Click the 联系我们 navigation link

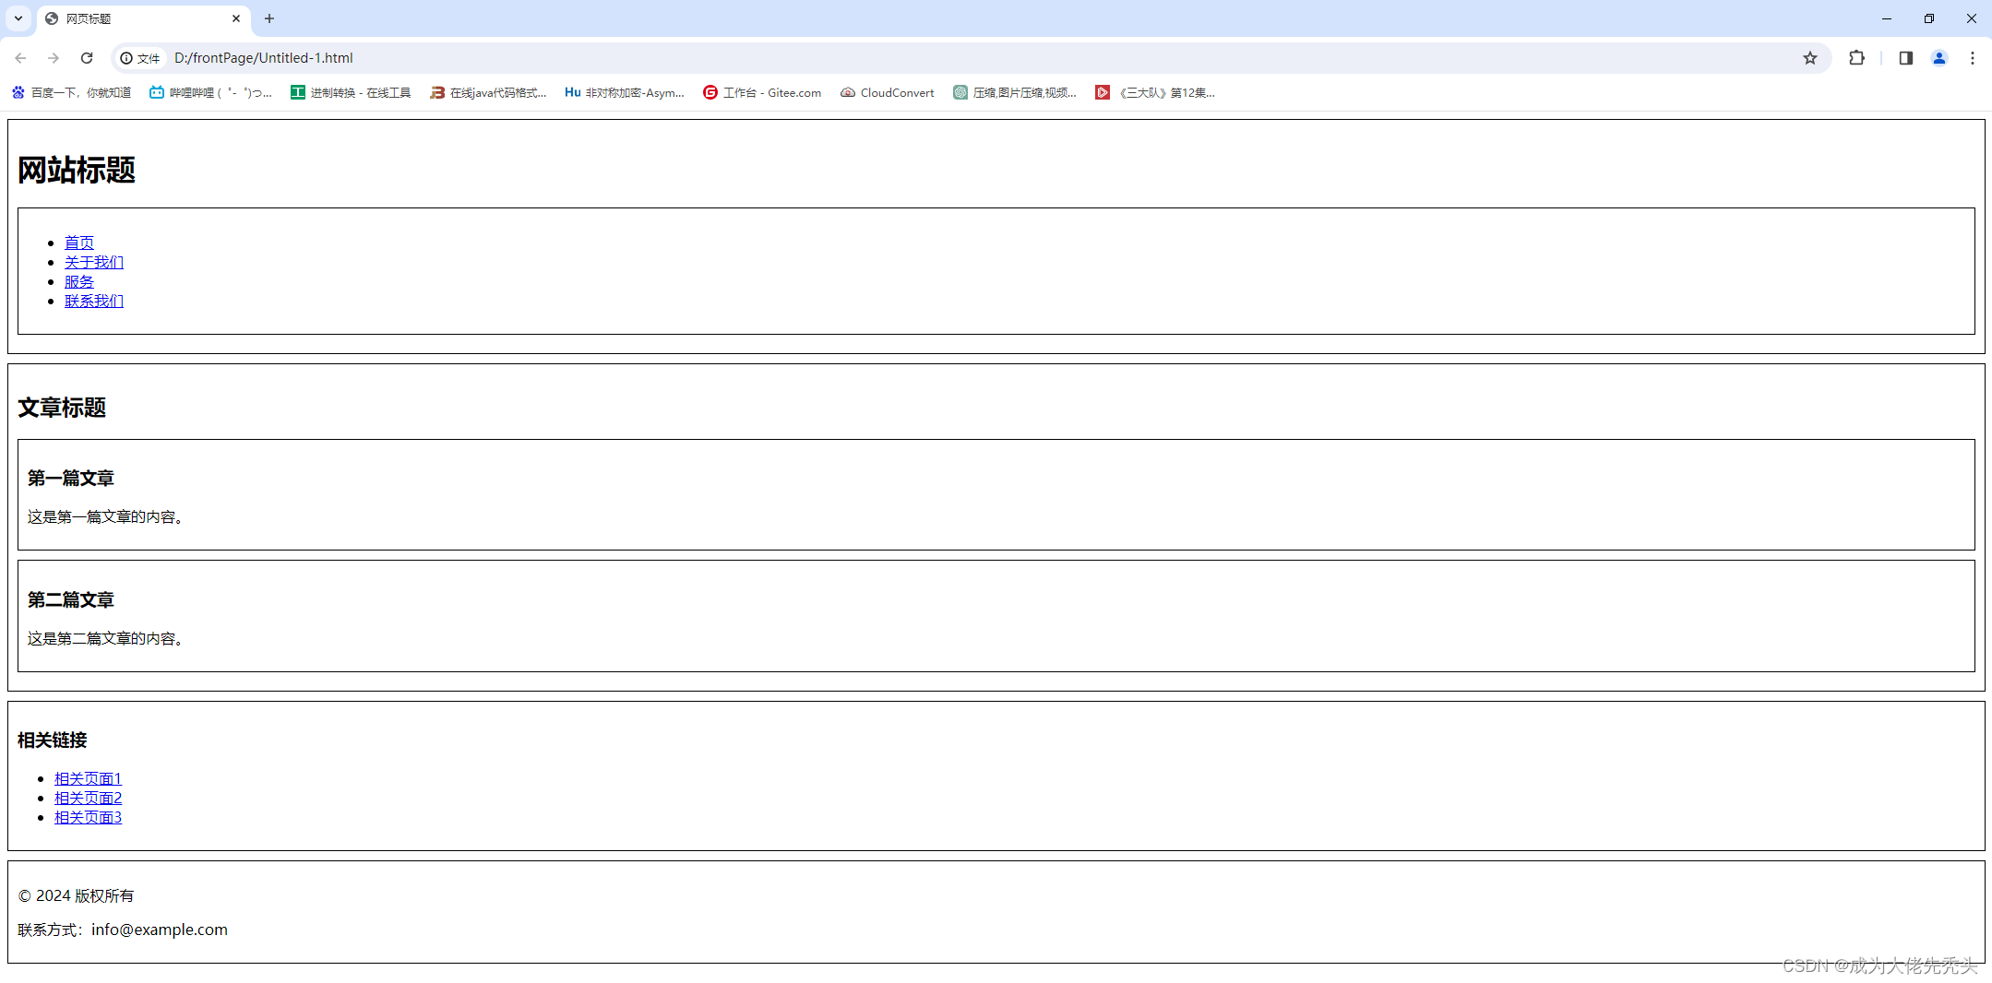pyautogui.click(x=94, y=301)
